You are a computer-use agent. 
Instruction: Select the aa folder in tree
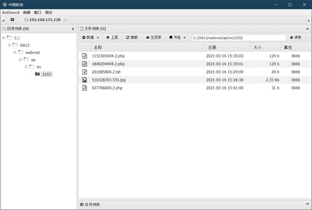[33, 60]
